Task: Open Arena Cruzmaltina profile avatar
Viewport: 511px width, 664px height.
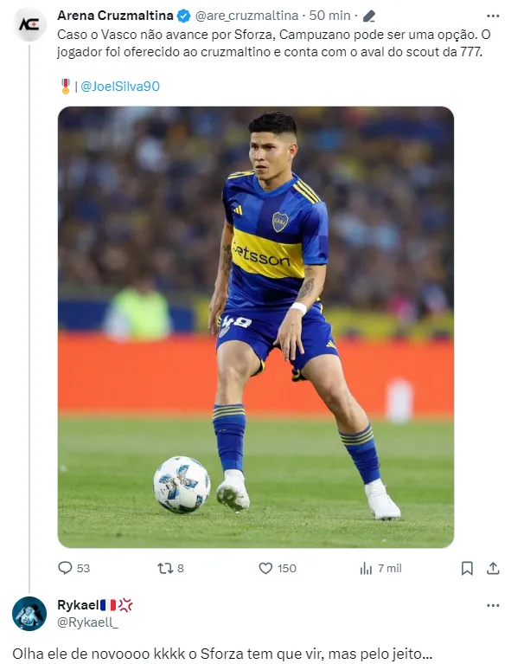Action: [x=29, y=23]
